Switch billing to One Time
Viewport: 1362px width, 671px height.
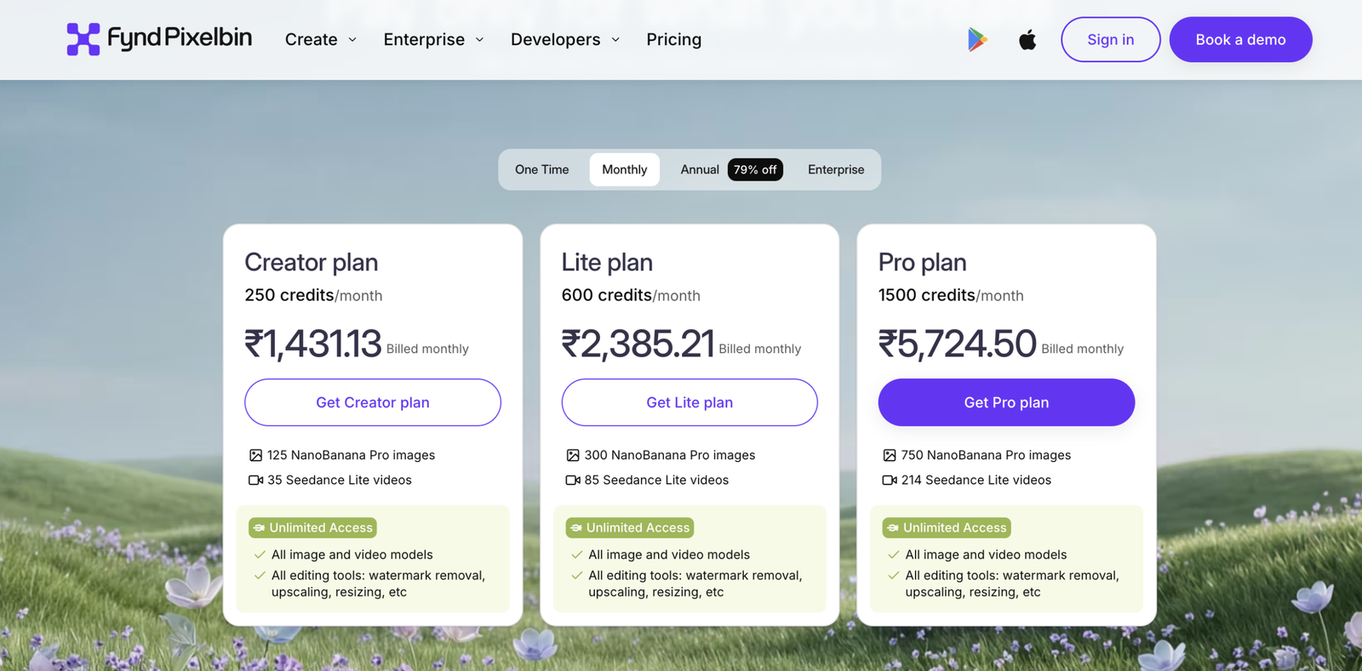click(542, 169)
